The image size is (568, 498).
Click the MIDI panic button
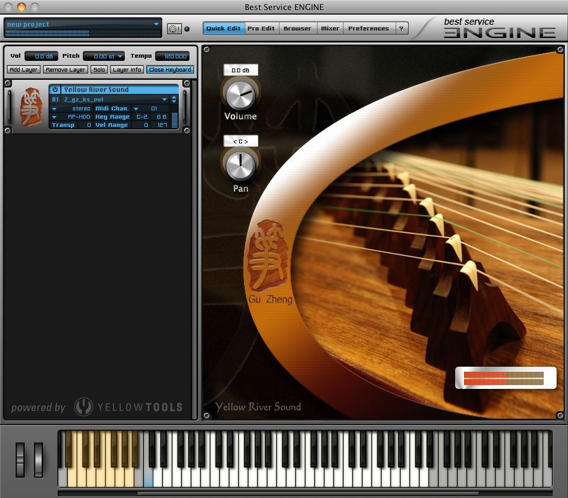point(174,29)
